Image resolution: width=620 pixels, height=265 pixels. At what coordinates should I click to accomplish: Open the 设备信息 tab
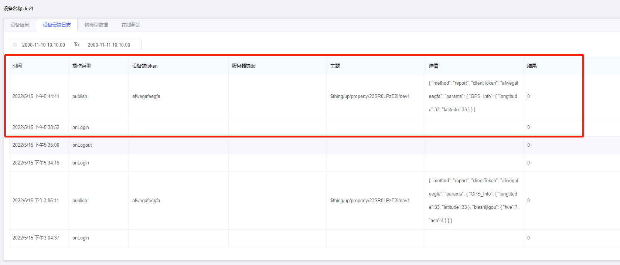20,25
